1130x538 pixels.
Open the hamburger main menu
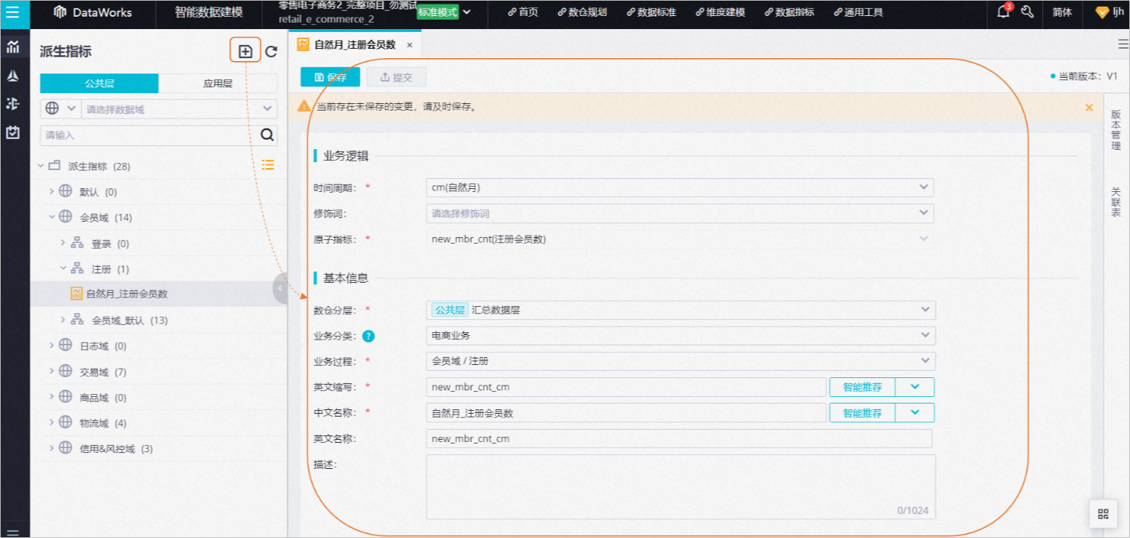click(x=12, y=12)
